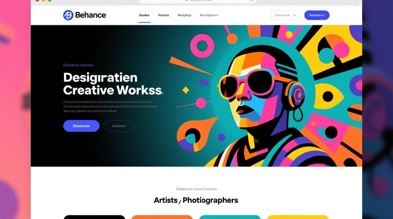Select the active underlined navigation tab

pyautogui.click(x=144, y=15)
